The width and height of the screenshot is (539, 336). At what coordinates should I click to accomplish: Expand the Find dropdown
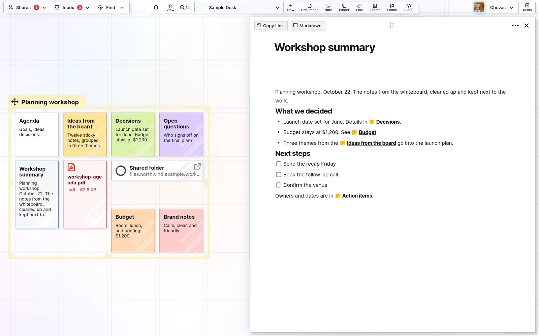point(122,7)
